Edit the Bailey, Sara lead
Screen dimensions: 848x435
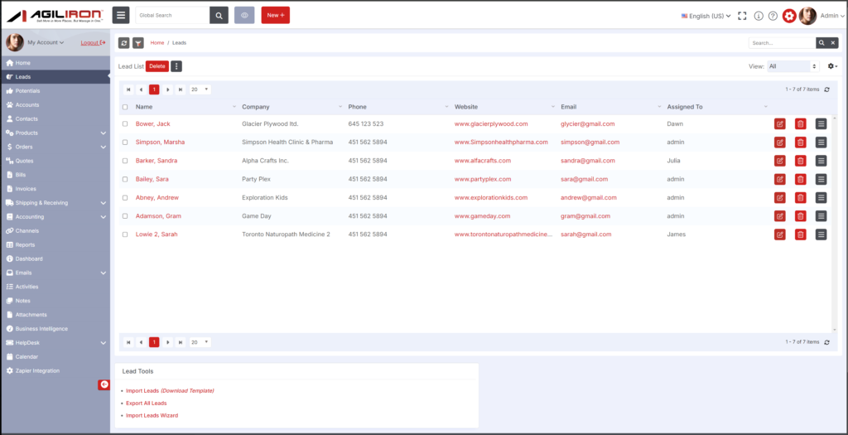pyautogui.click(x=779, y=179)
